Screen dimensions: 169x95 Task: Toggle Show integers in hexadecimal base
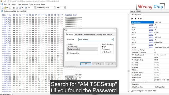[132, 91]
